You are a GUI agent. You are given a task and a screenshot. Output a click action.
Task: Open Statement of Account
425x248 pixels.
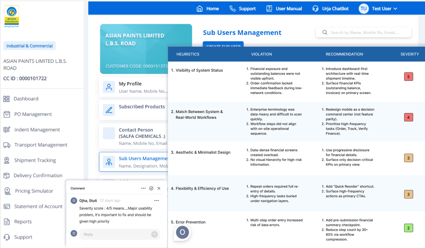tap(38, 206)
